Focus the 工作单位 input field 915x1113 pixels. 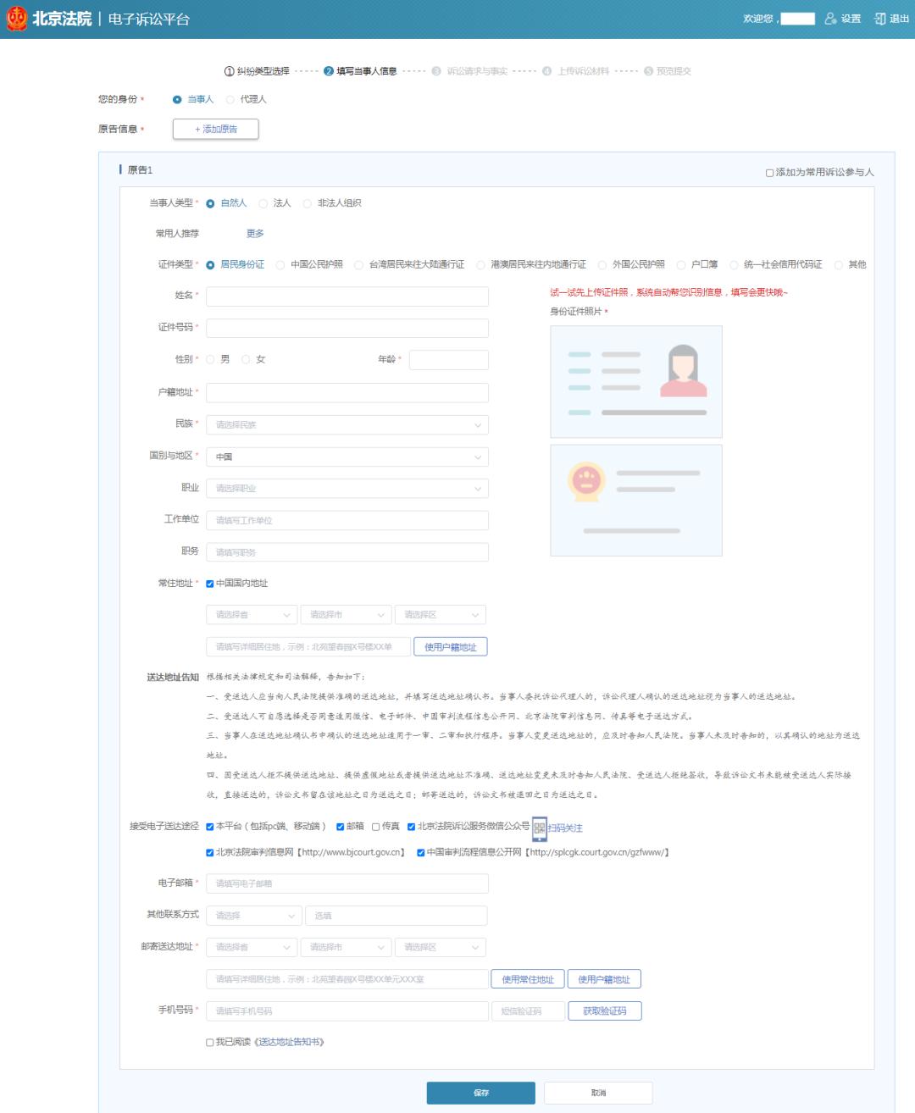[347, 521]
